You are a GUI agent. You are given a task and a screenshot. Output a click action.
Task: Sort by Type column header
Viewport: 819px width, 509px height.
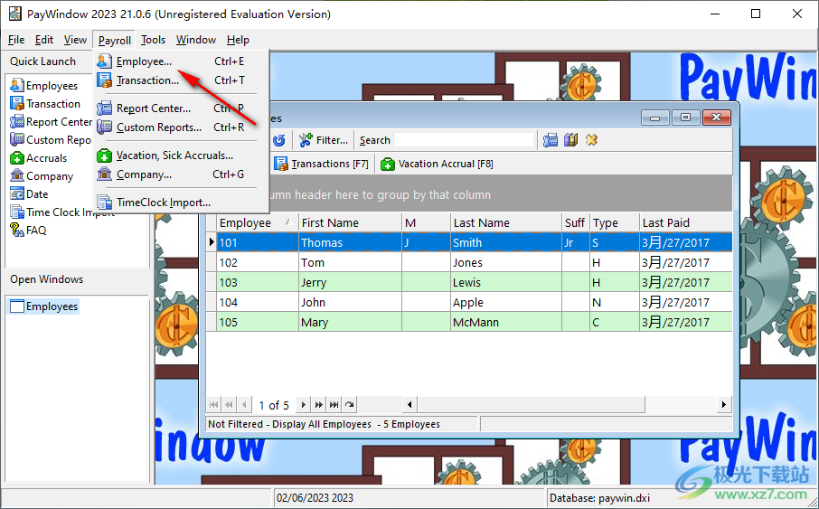615,222
